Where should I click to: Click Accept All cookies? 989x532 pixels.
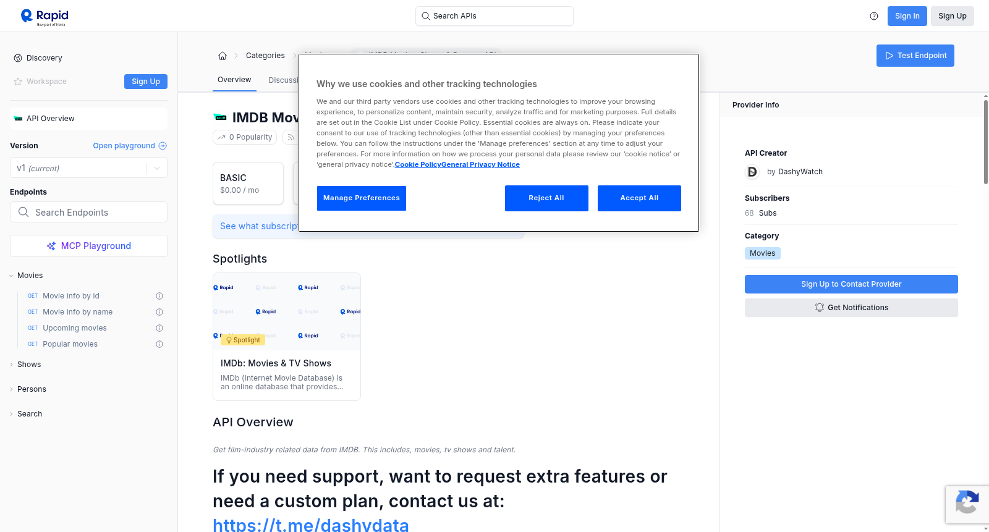pyautogui.click(x=639, y=198)
